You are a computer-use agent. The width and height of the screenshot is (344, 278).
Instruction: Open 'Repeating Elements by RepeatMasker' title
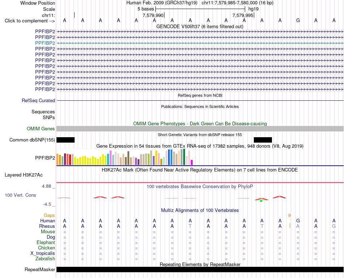[200, 264]
